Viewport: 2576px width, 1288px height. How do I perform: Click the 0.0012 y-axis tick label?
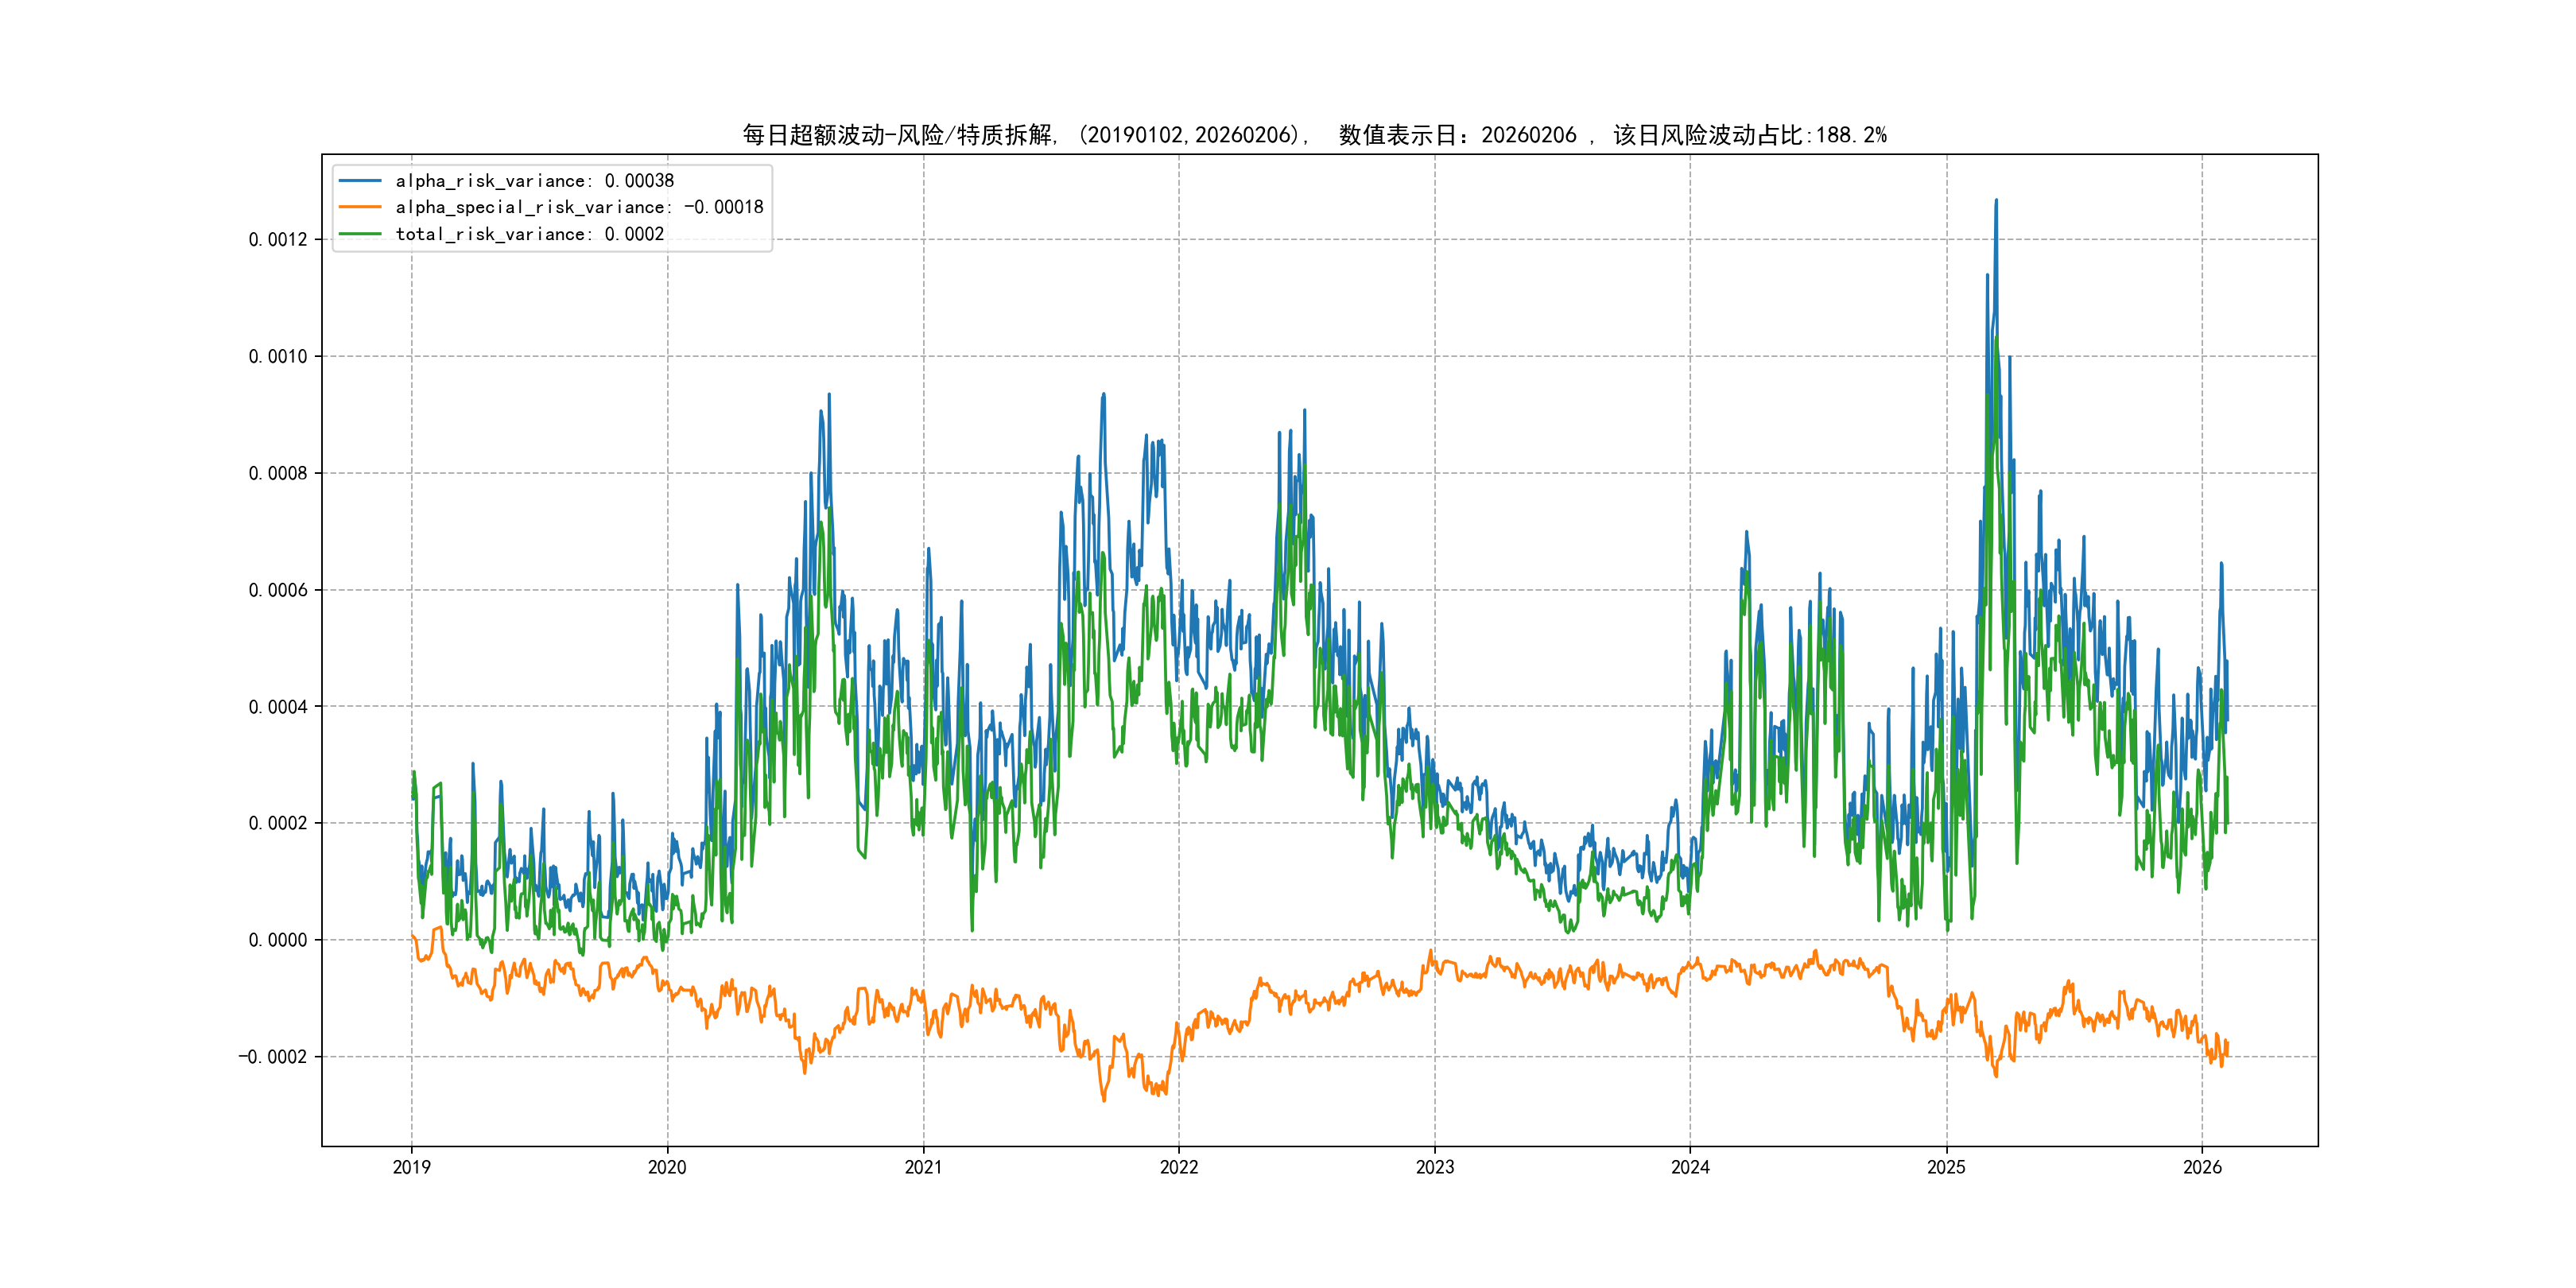[278, 240]
